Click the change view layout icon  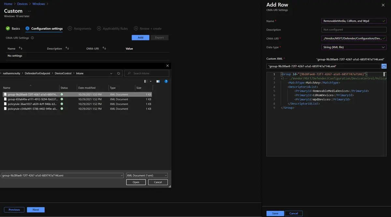click(146, 81)
